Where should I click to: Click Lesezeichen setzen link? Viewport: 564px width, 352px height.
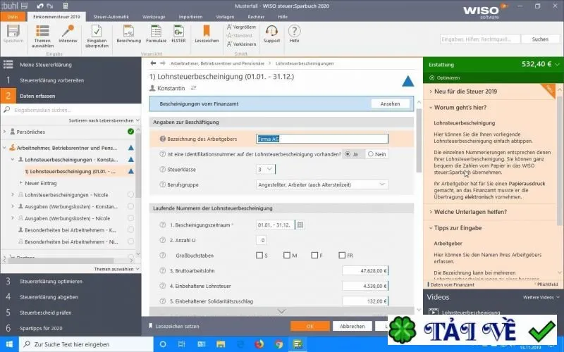pyautogui.click(x=173, y=326)
